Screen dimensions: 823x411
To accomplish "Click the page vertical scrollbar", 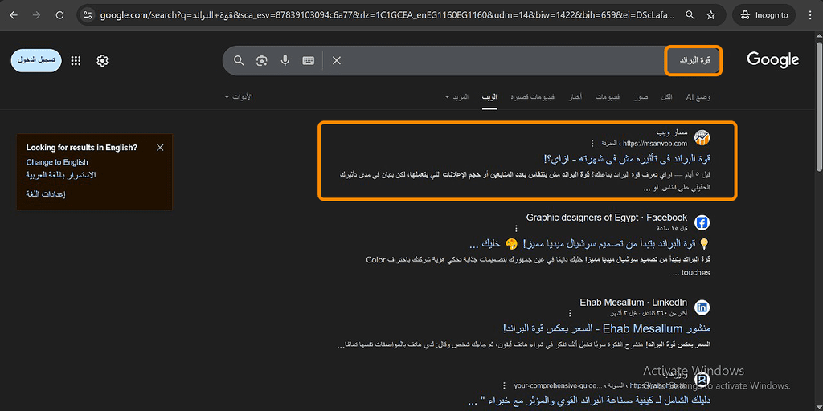I will [x=819, y=105].
